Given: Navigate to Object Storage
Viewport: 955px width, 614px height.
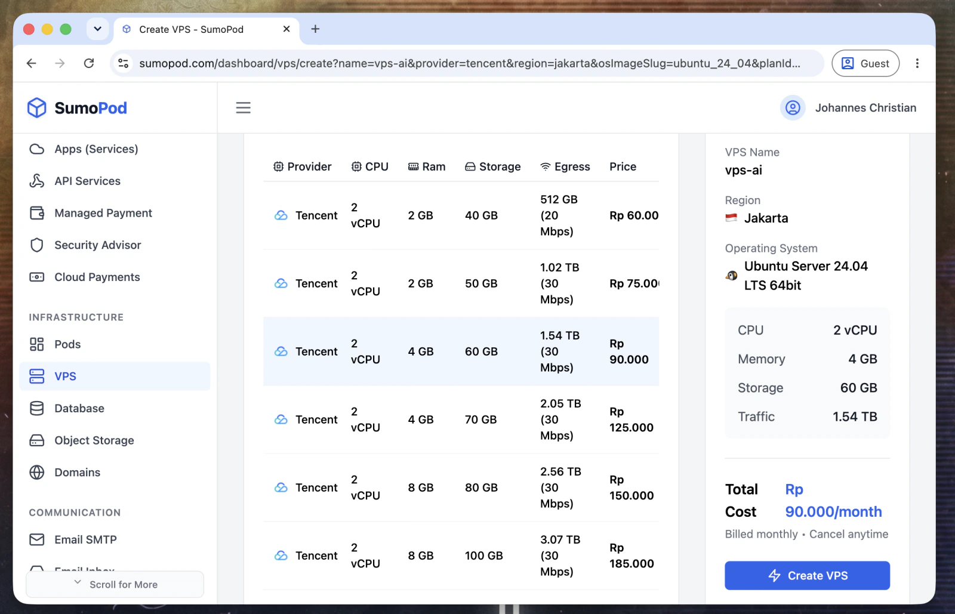Looking at the screenshot, I should tap(115, 440).
